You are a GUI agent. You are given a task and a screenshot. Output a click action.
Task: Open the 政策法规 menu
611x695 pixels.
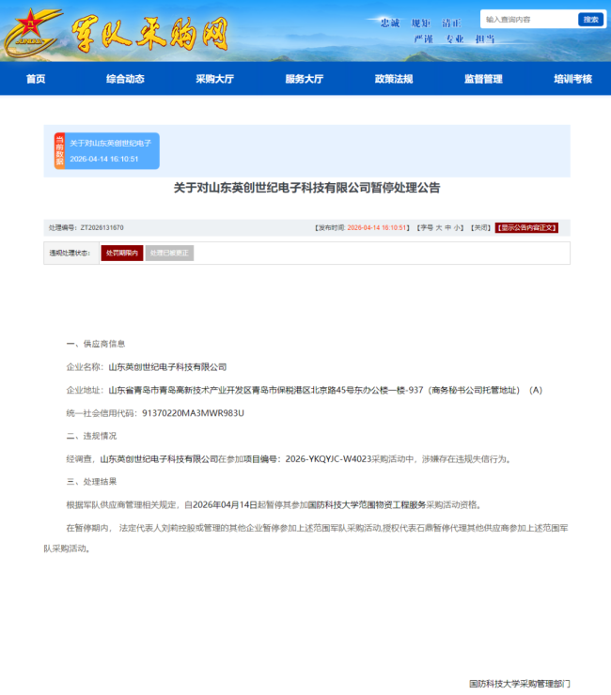394,79
